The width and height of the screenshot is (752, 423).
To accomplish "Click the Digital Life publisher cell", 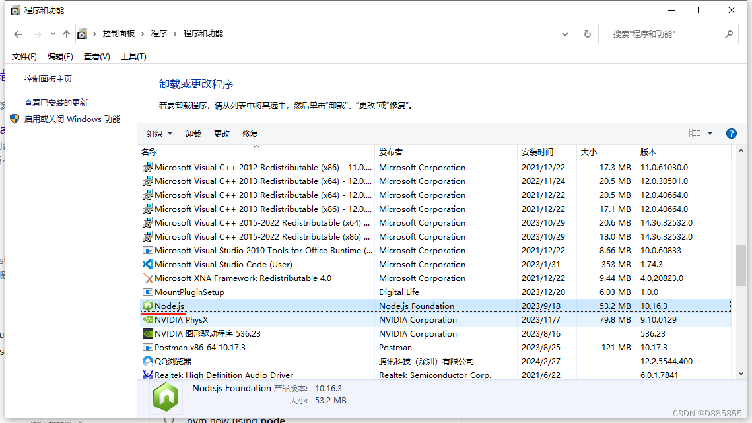I will pos(399,292).
